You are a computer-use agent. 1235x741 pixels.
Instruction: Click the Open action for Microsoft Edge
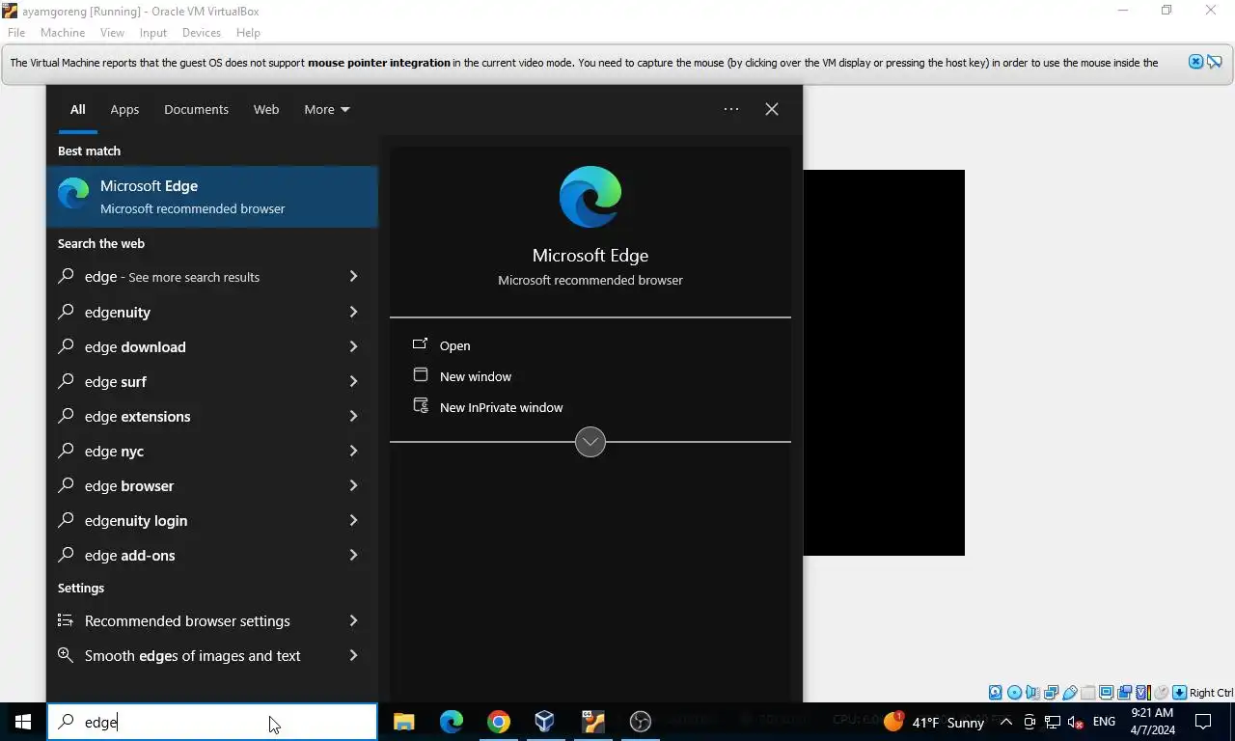pyautogui.click(x=454, y=345)
